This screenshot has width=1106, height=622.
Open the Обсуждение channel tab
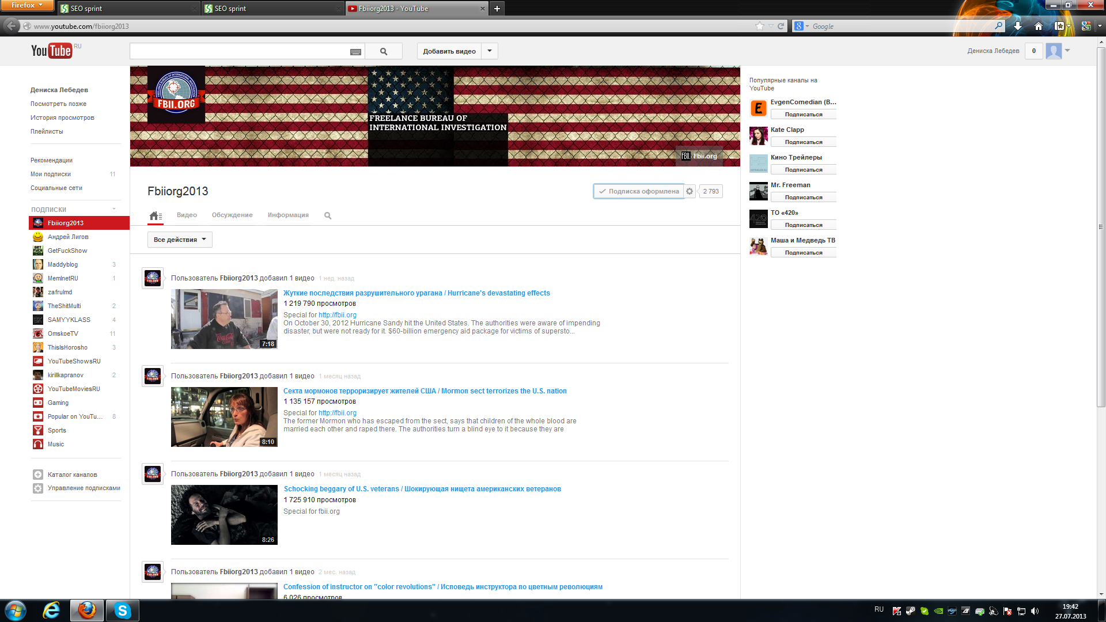[x=232, y=215]
